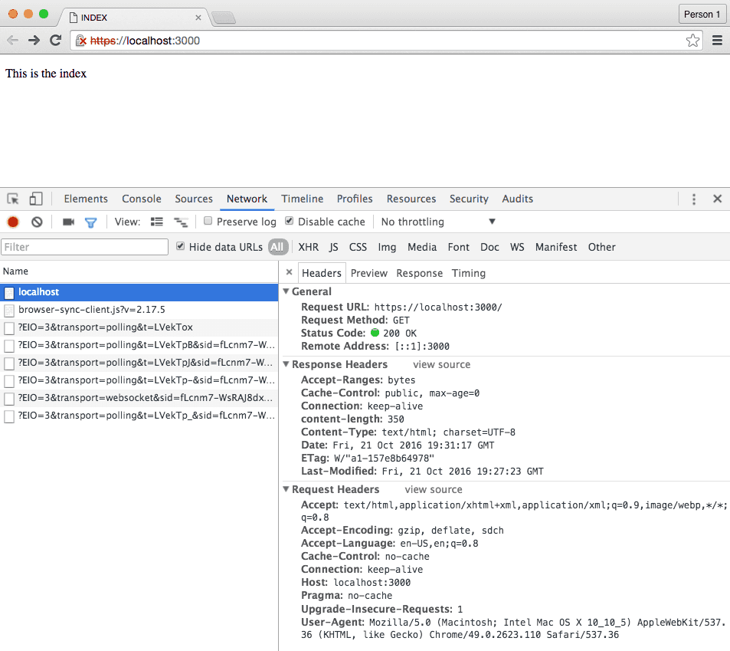
Task: Toggle device mode icon in DevTools
Action: (36, 199)
